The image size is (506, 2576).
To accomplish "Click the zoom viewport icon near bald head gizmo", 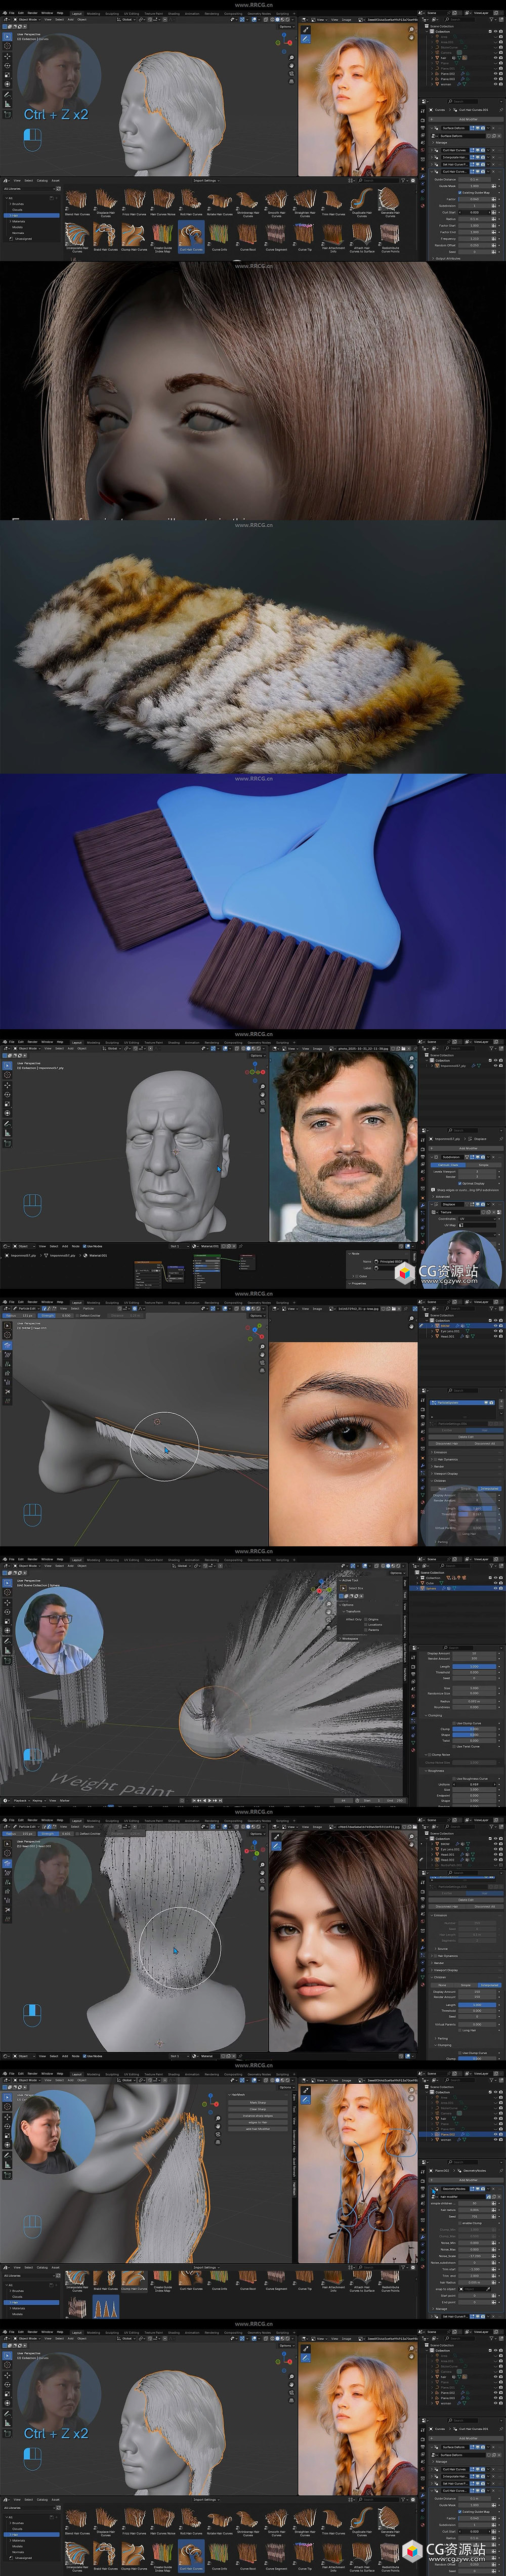I will pos(263,1087).
